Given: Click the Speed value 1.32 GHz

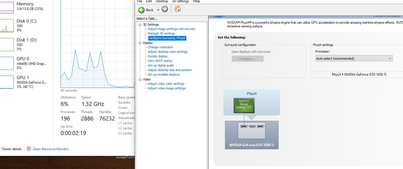Looking at the screenshot, I should [93, 104].
